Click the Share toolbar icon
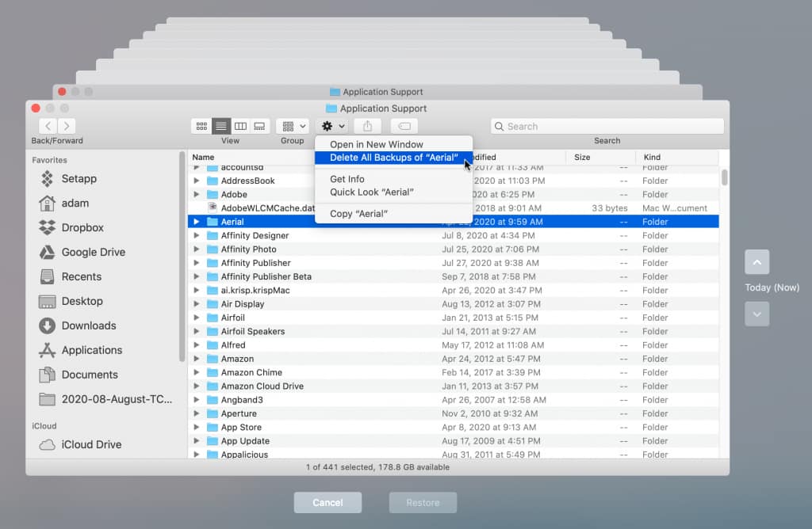The height and width of the screenshot is (529, 812). pos(367,126)
